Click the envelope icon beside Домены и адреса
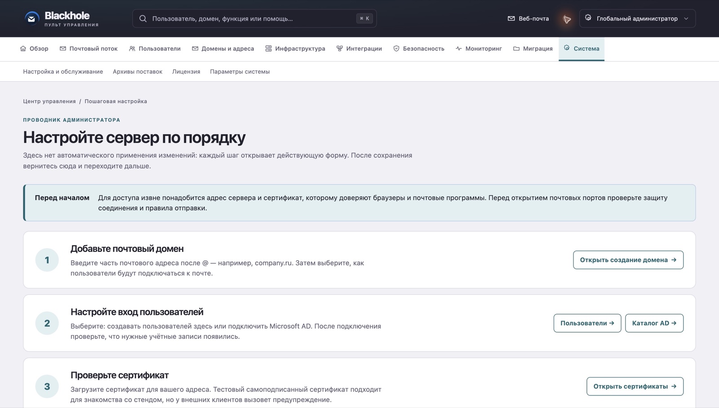The width and height of the screenshot is (719, 408). 195,48
